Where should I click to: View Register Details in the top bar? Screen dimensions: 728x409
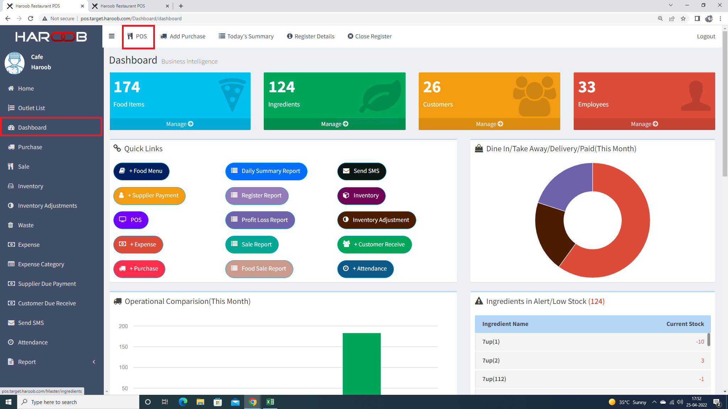pyautogui.click(x=311, y=36)
